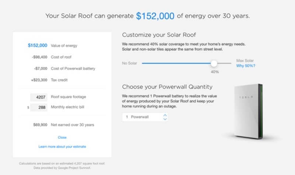The image size is (295, 175).
Task: Open the "Why 50%?" link
Action: pyautogui.click(x=246, y=66)
